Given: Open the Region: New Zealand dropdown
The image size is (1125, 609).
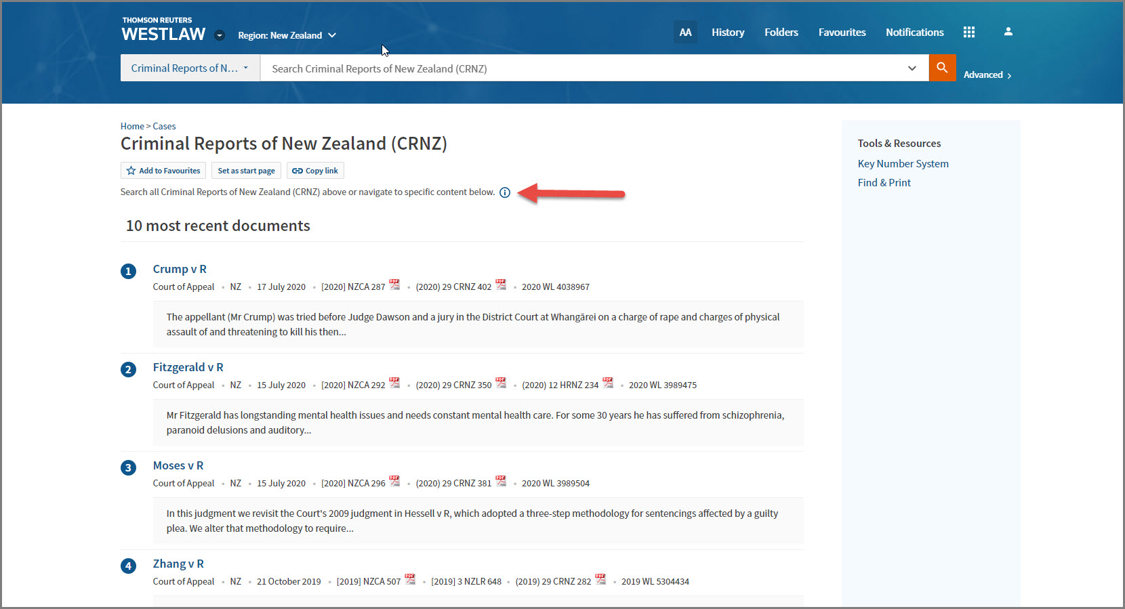Looking at the screenshot, I should click(x=287, y=35).
